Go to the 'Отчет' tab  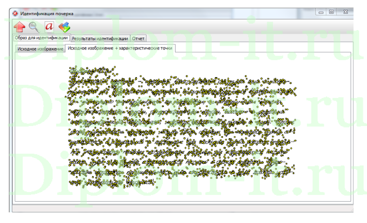point(138,38)
